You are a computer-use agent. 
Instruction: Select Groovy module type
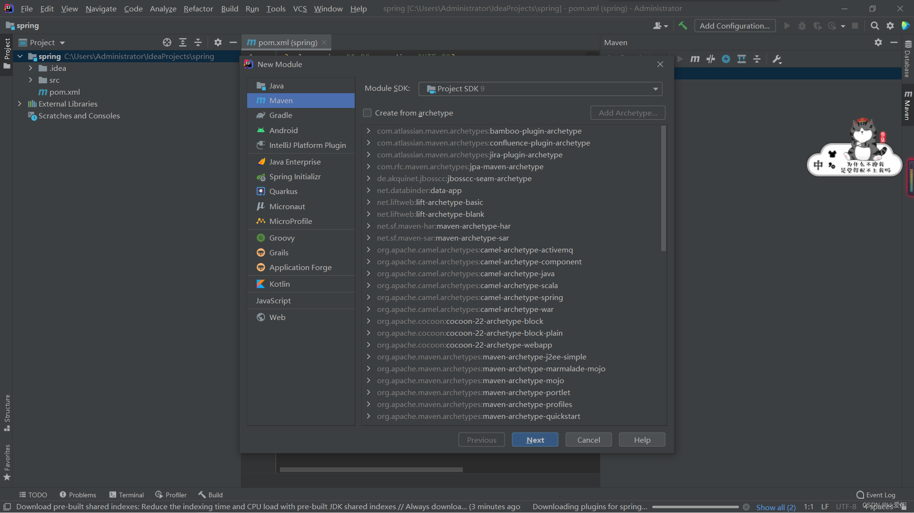pos(300,238)
